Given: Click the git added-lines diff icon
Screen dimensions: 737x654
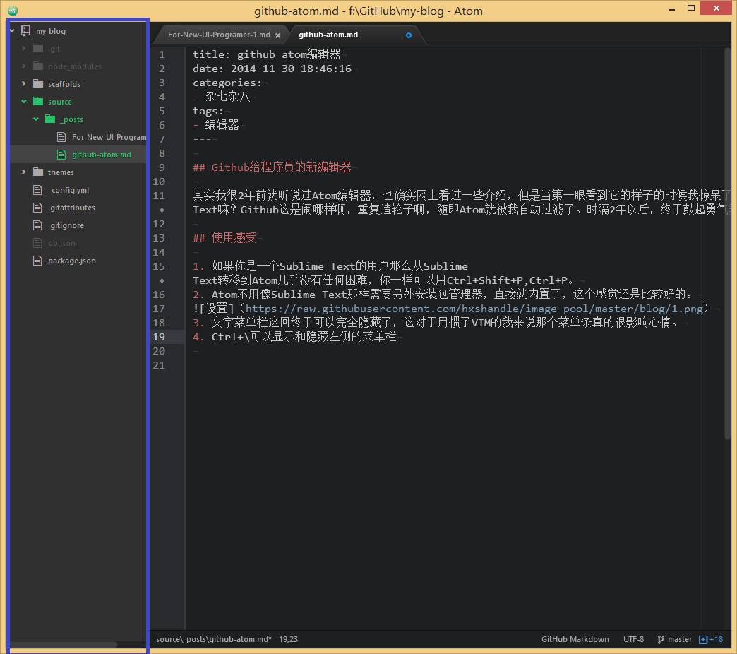Looking at the screenshot, I should [703, 639].
